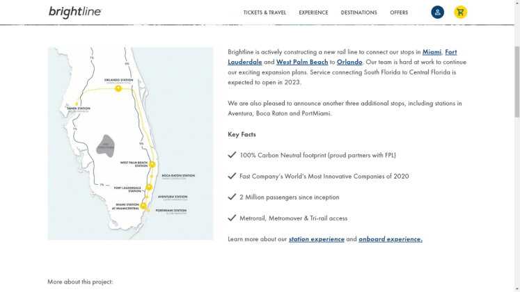
Task: Visit the onboard experience link
Action: click(x=390, y=239)
